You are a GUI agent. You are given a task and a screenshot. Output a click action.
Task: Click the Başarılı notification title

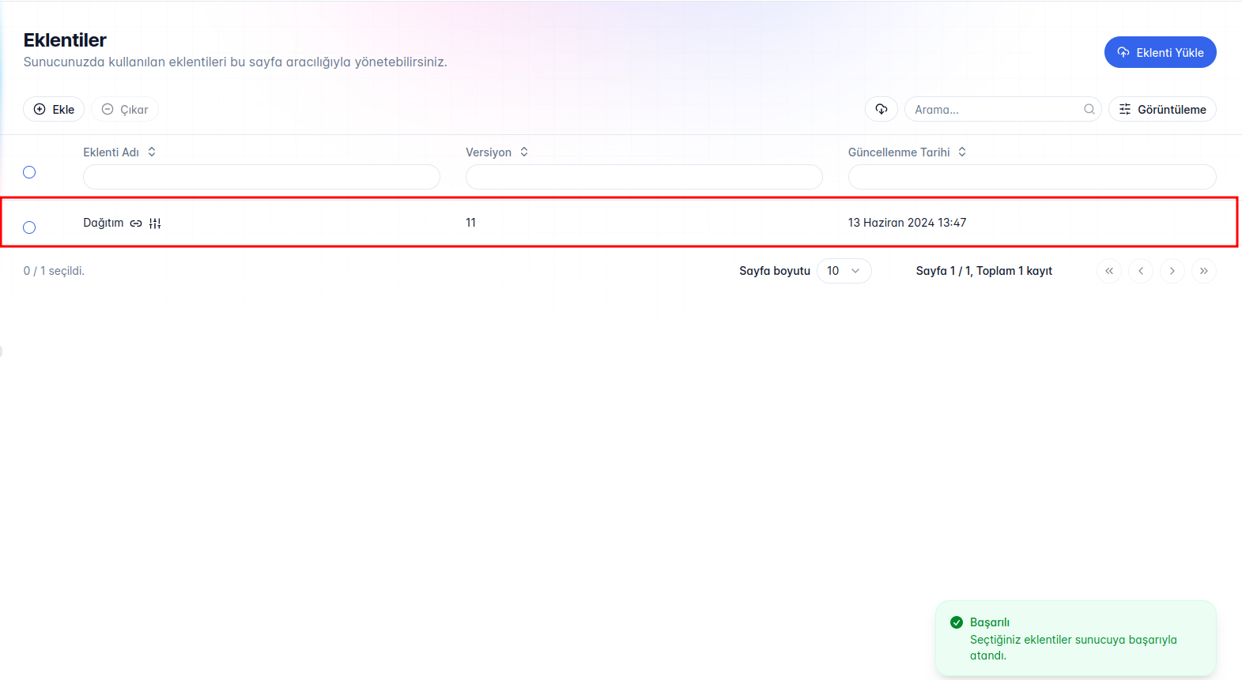[990, 622]
